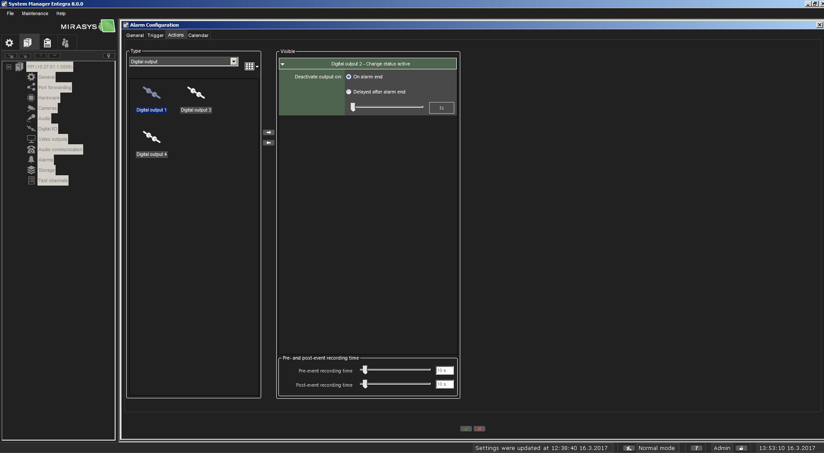Select the On alarm end option
824x453 pixels.
coord(349,77)
